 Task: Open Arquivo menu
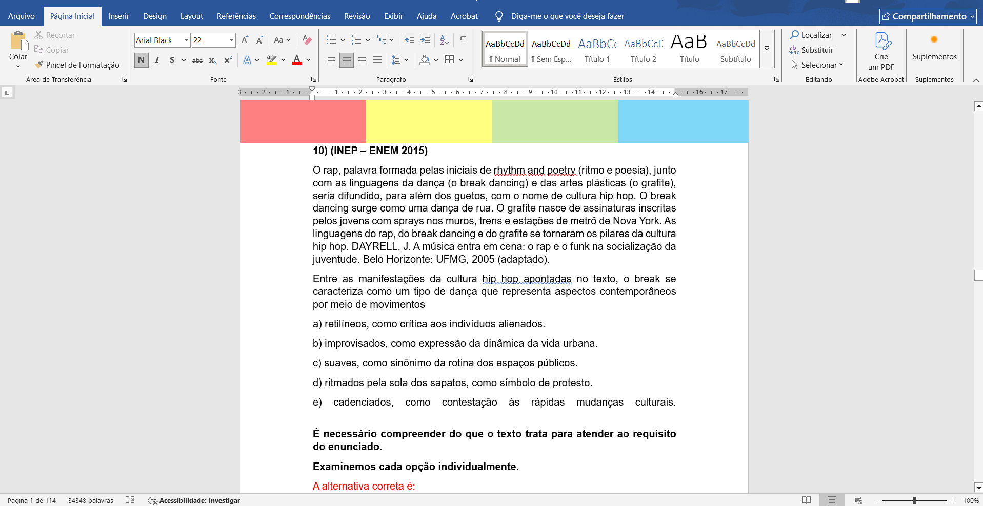22,16
